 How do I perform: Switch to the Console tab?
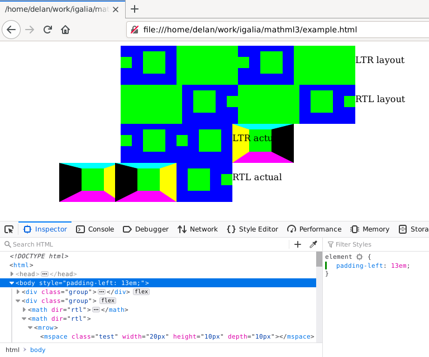coord(95,229)
